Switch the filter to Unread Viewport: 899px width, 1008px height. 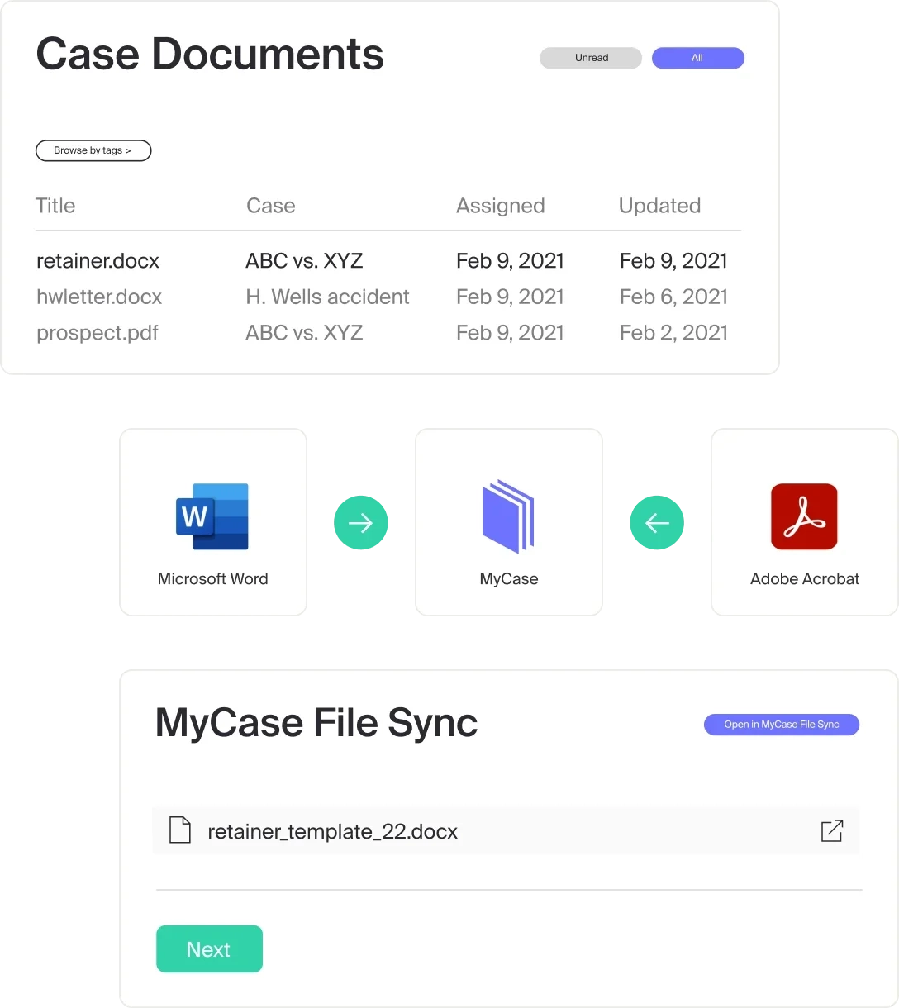click(590, 58)
